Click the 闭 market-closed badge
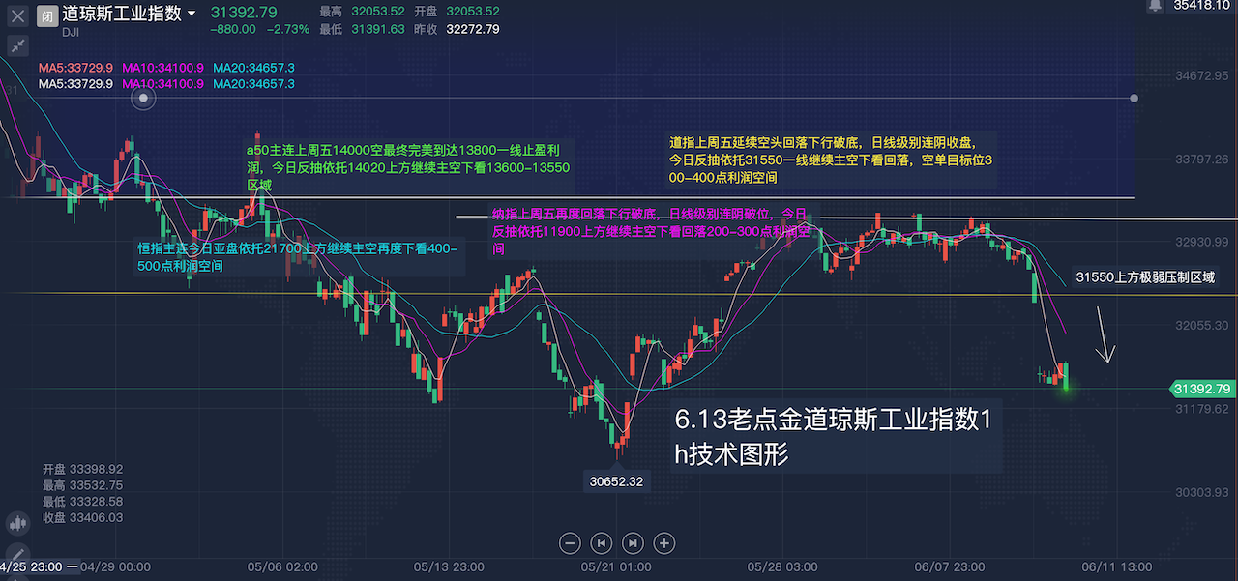This screenshot has height=581, width=1238. (x=47, y=15)
